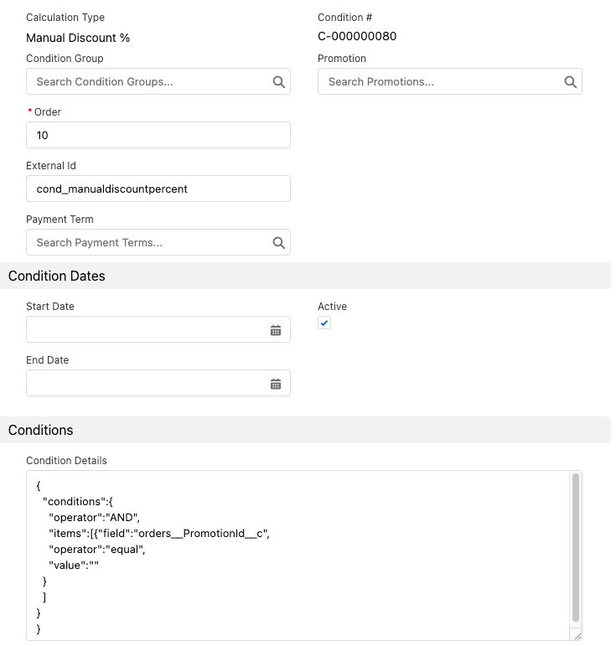Select the C-000000080 condition number text
Image resolution: width=616 pixels, height=646 pixels.
point(357,37)
